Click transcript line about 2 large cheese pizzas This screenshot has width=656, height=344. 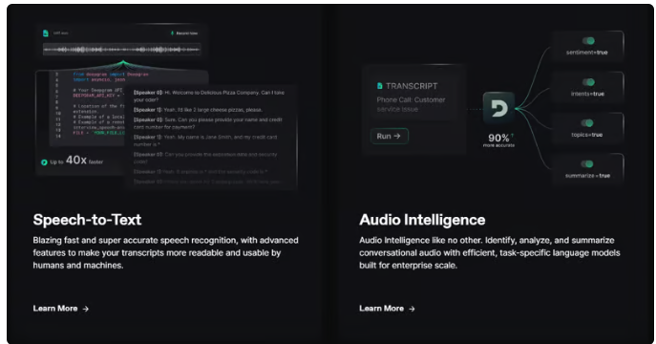click(x=198, y=110)
